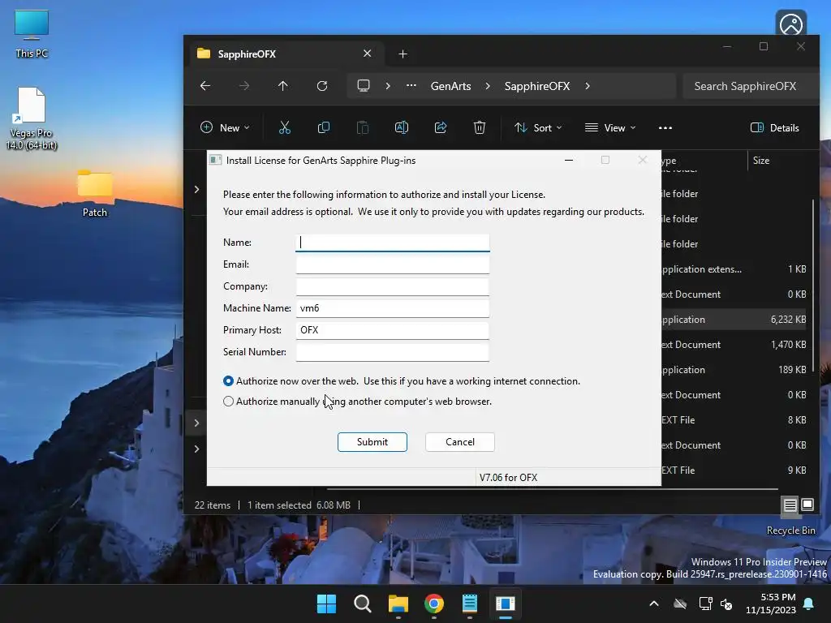
Task: Click the Cut scissors icon in Explorer toolbar
Action: (285, 127)
